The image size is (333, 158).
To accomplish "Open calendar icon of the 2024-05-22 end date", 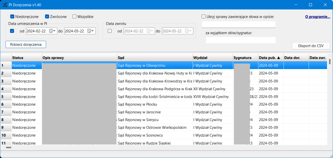I will click(89, 31).
